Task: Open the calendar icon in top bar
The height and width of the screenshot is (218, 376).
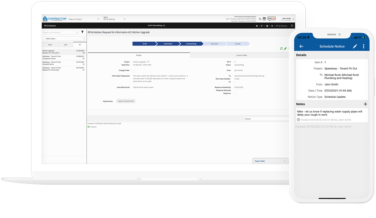Action: [264, 19]
